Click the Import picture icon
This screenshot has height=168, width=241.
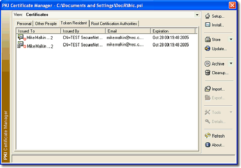point(207,89)
